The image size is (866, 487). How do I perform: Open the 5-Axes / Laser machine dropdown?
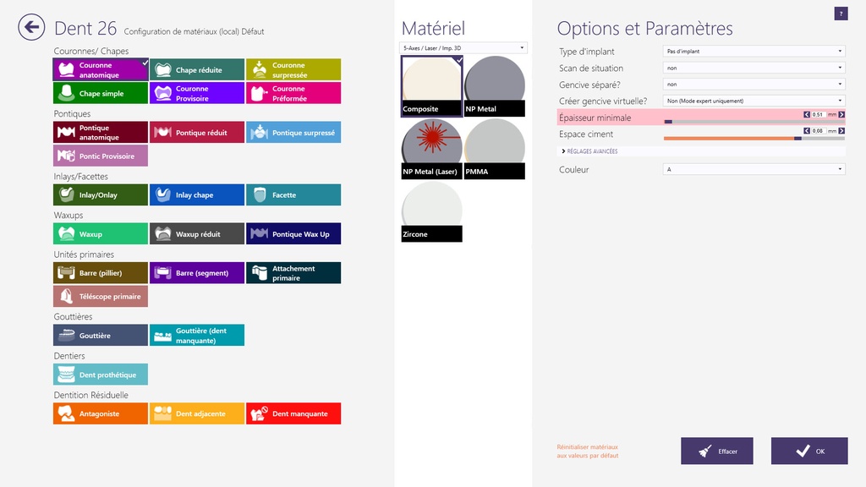click(463, 48)
